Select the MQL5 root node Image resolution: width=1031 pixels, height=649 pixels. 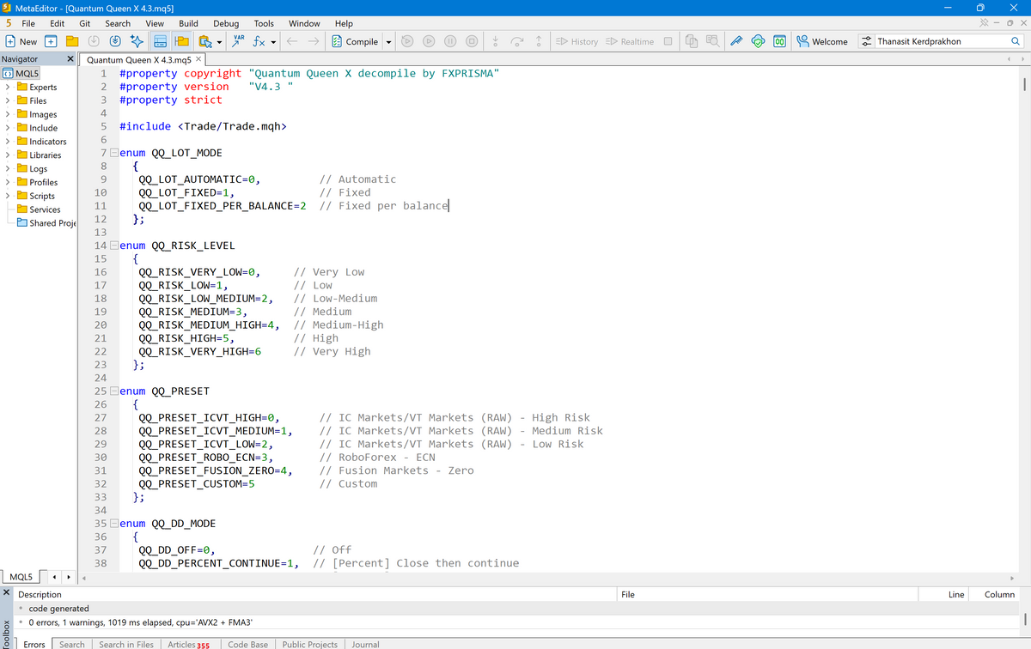[21, 73]
